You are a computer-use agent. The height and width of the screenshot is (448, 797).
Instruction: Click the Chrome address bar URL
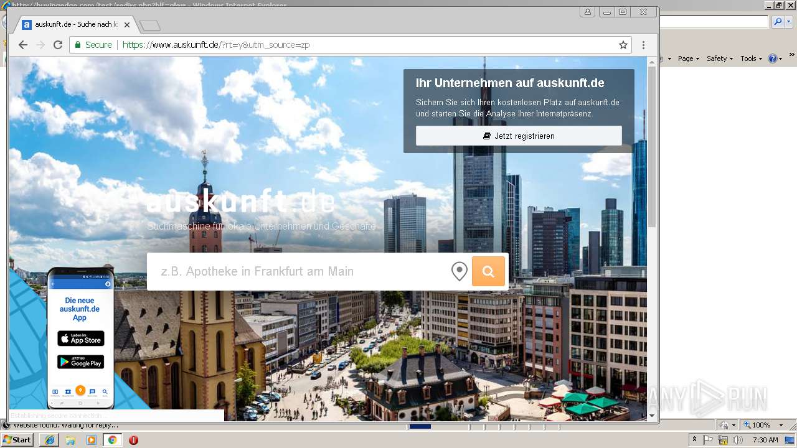[216, 45]
